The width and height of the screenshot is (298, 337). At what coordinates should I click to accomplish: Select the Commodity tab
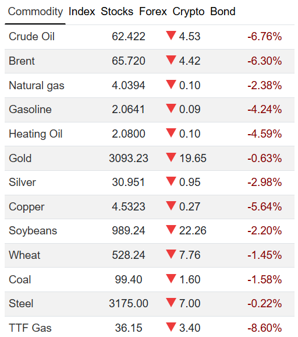[x=36, y=12]
